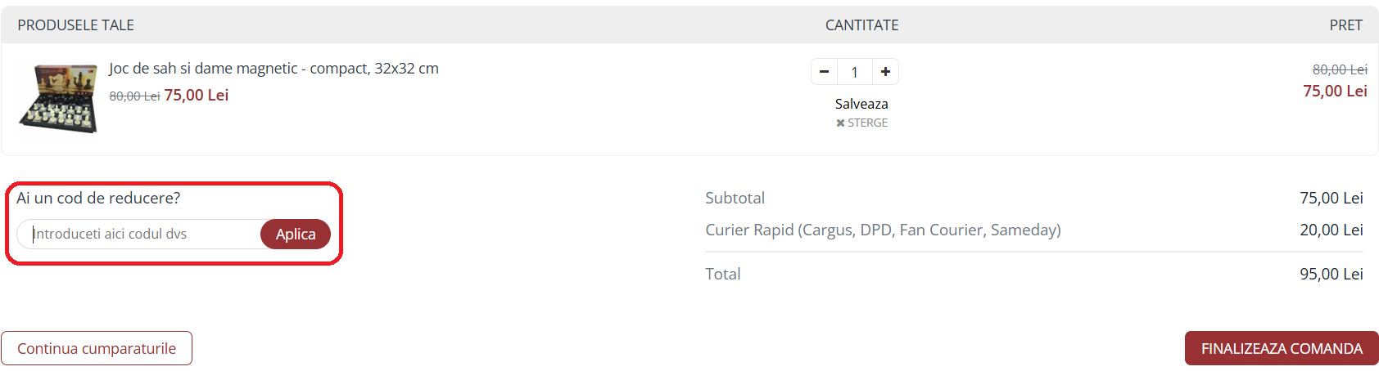Click the crossed-out price in PRET column

(x=1340, y=69)
